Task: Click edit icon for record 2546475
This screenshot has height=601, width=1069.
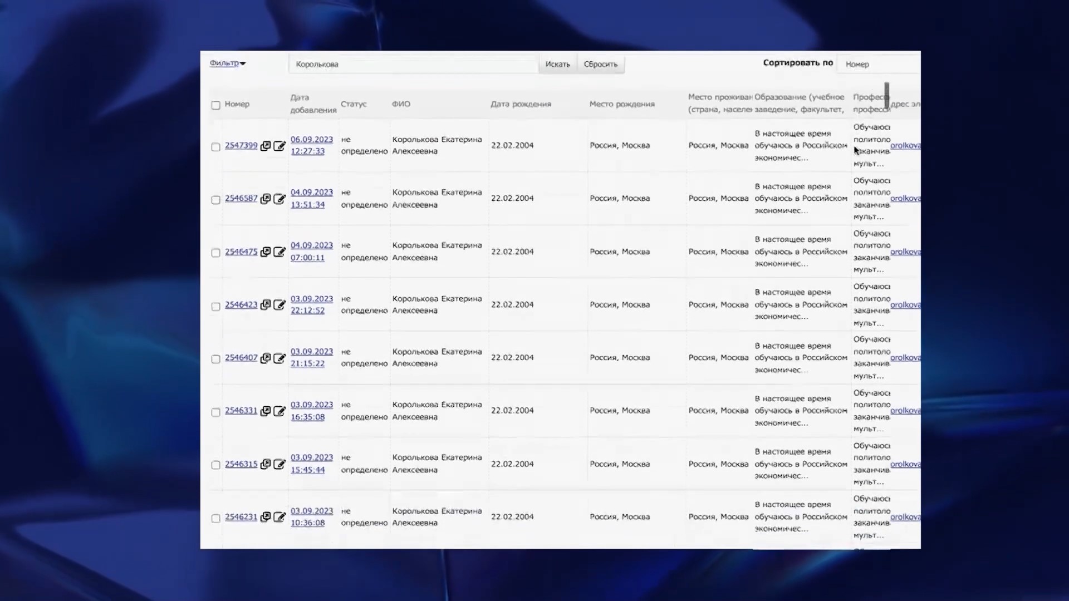Action: (x=279, y=252)
